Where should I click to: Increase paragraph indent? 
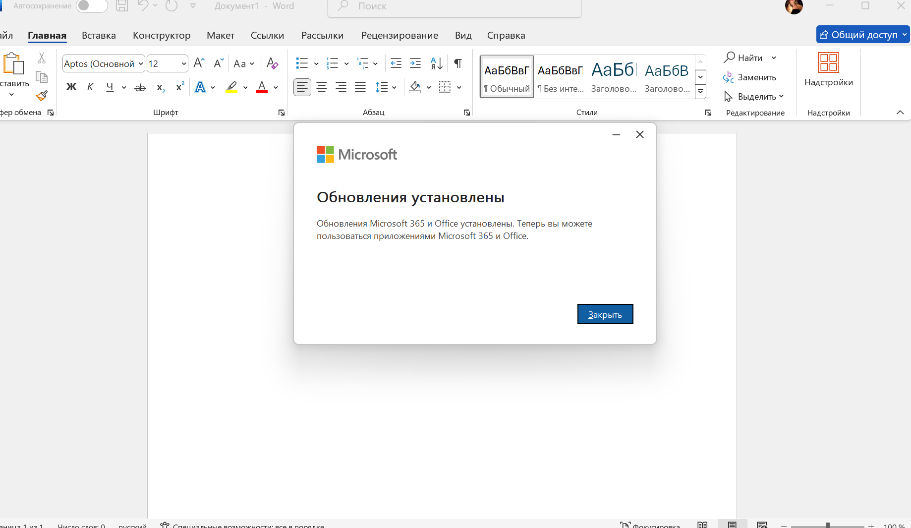pyautogui.click(x=415, y=63)
